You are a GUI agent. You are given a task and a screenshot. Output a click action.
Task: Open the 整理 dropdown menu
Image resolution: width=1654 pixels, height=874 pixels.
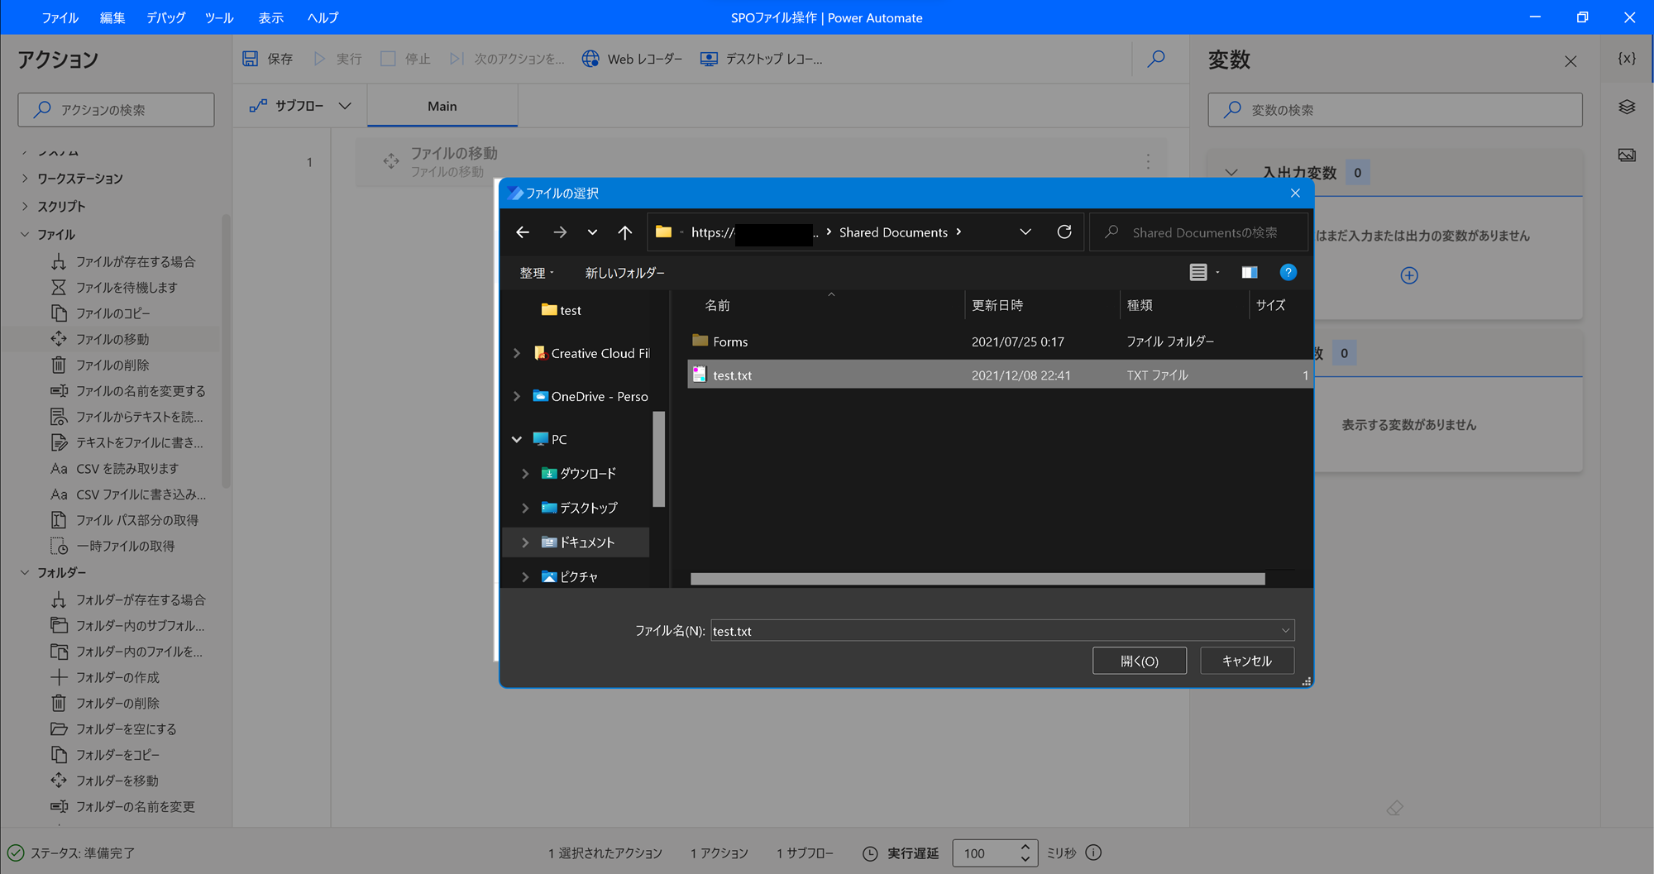(537, 273)
